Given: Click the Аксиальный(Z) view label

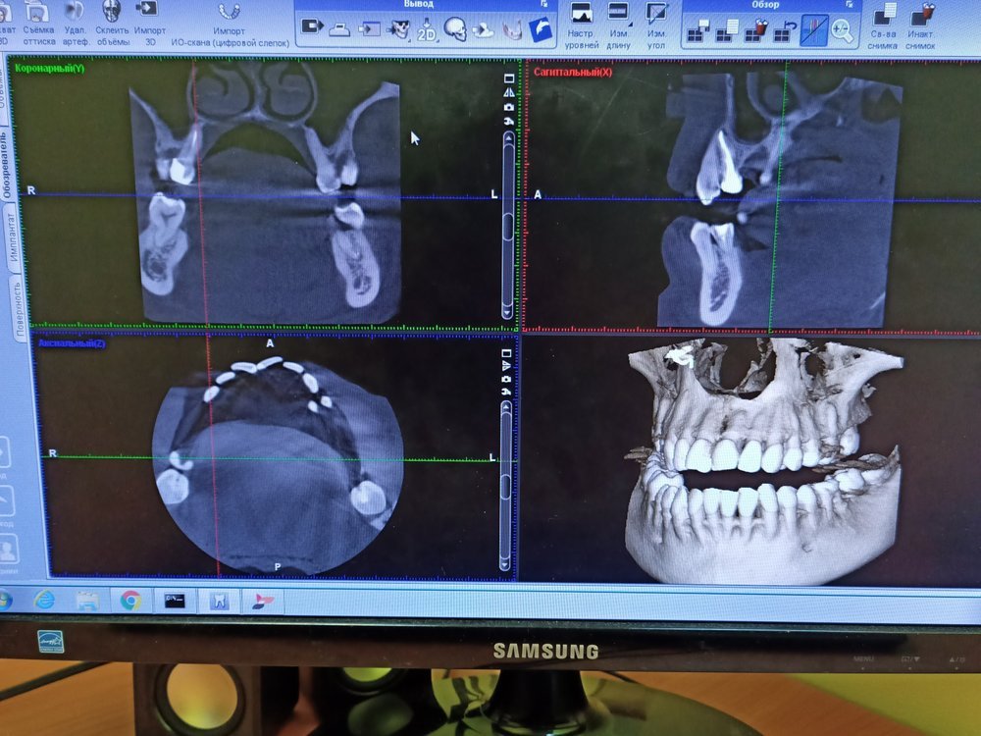Looking at the screenshot, I should (x=72, y=342).
